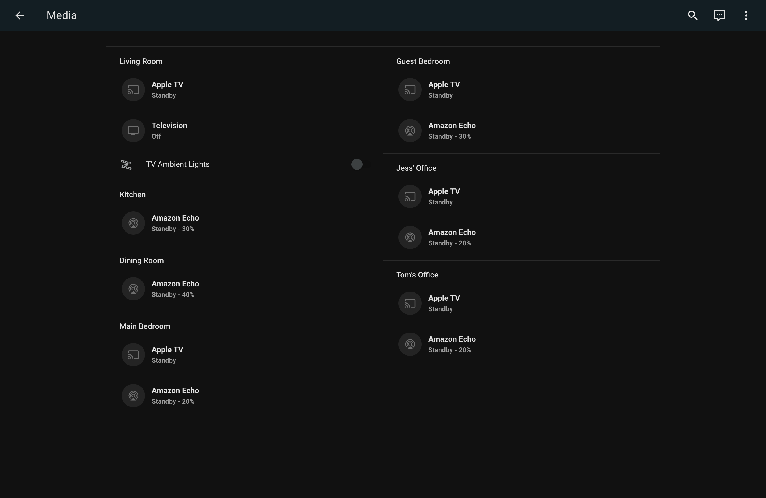Open Jess' Office Apple TV entity
Viewport: 766px width, 498px height.
click(x=444, y=192)
